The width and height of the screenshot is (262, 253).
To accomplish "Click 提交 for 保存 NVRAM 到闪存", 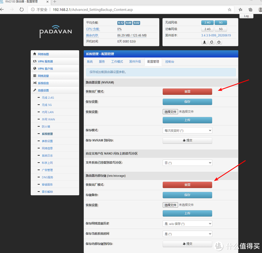I will tap(187, 141).
